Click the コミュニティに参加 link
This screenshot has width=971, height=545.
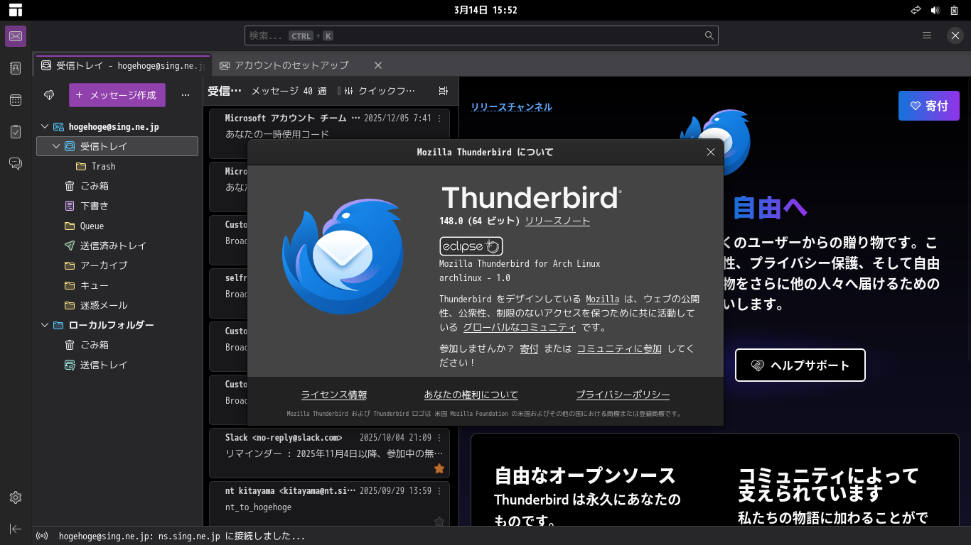tap(619, 348)
